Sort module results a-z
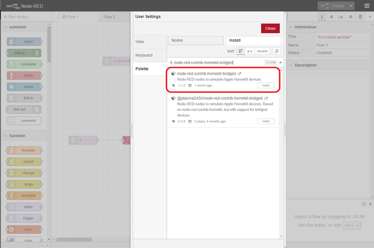This screenshot has height=248, width=374. 250,51
